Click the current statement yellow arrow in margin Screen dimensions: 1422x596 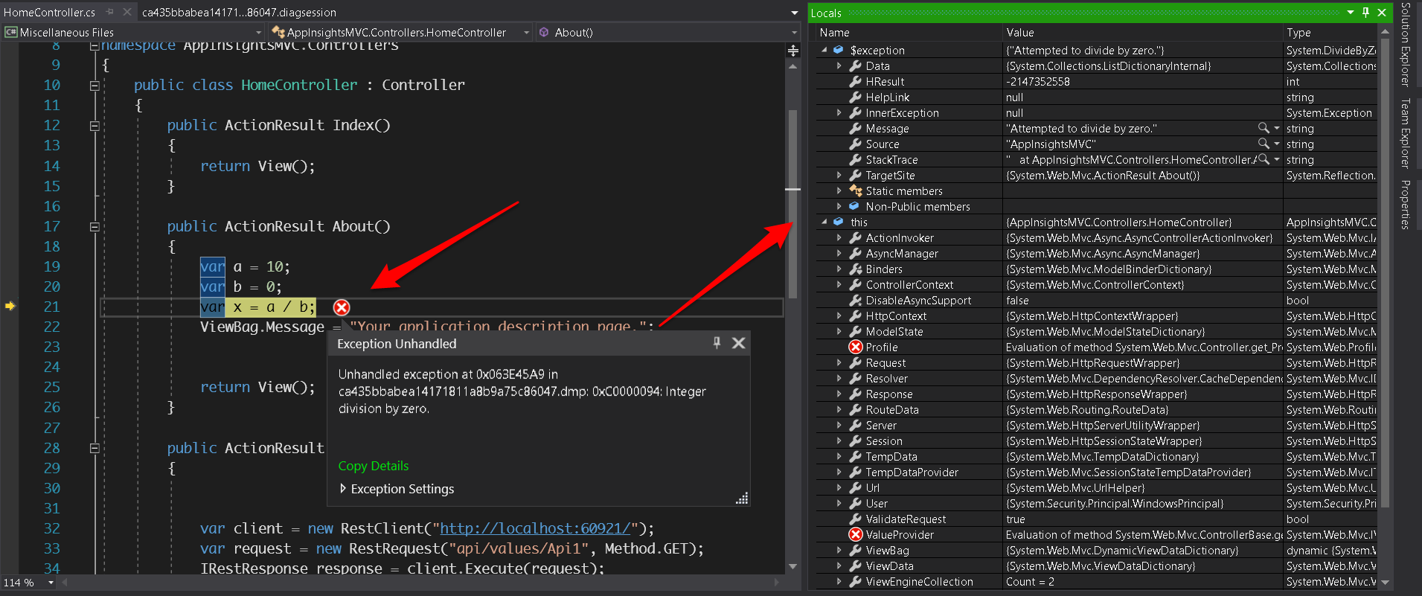10,306
